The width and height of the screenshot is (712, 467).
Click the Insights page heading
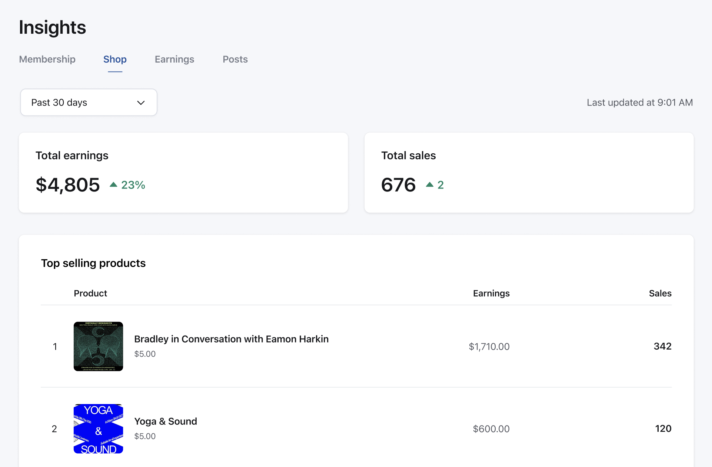[x=52, y=27]
